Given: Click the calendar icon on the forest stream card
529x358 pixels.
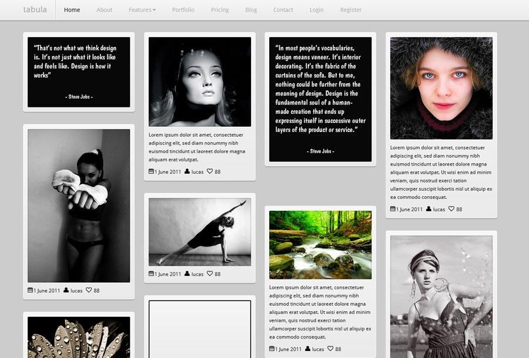Looking at the screenshot, I should 272,349.
